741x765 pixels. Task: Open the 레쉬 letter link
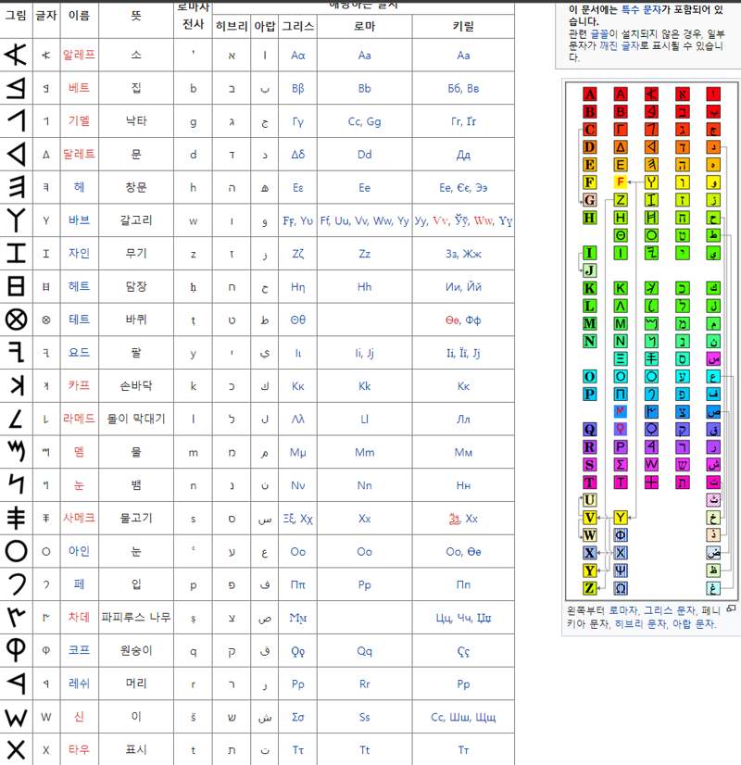(x=79, y=683)
